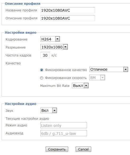Click the Режим аудио Listen only field
Screen dimensions: 130x155
point(64,125)
